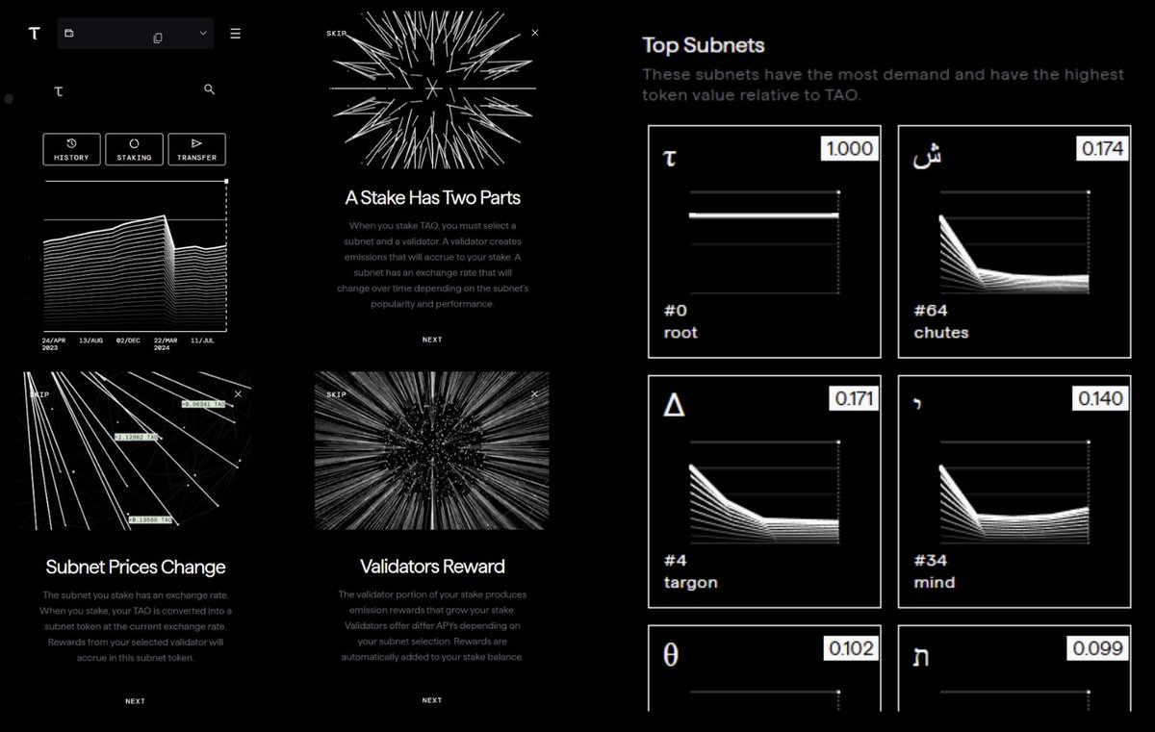This screenshot has width=1155, height=732.
Task: Click the 0.099 price badge
Action: [1099, 648]
